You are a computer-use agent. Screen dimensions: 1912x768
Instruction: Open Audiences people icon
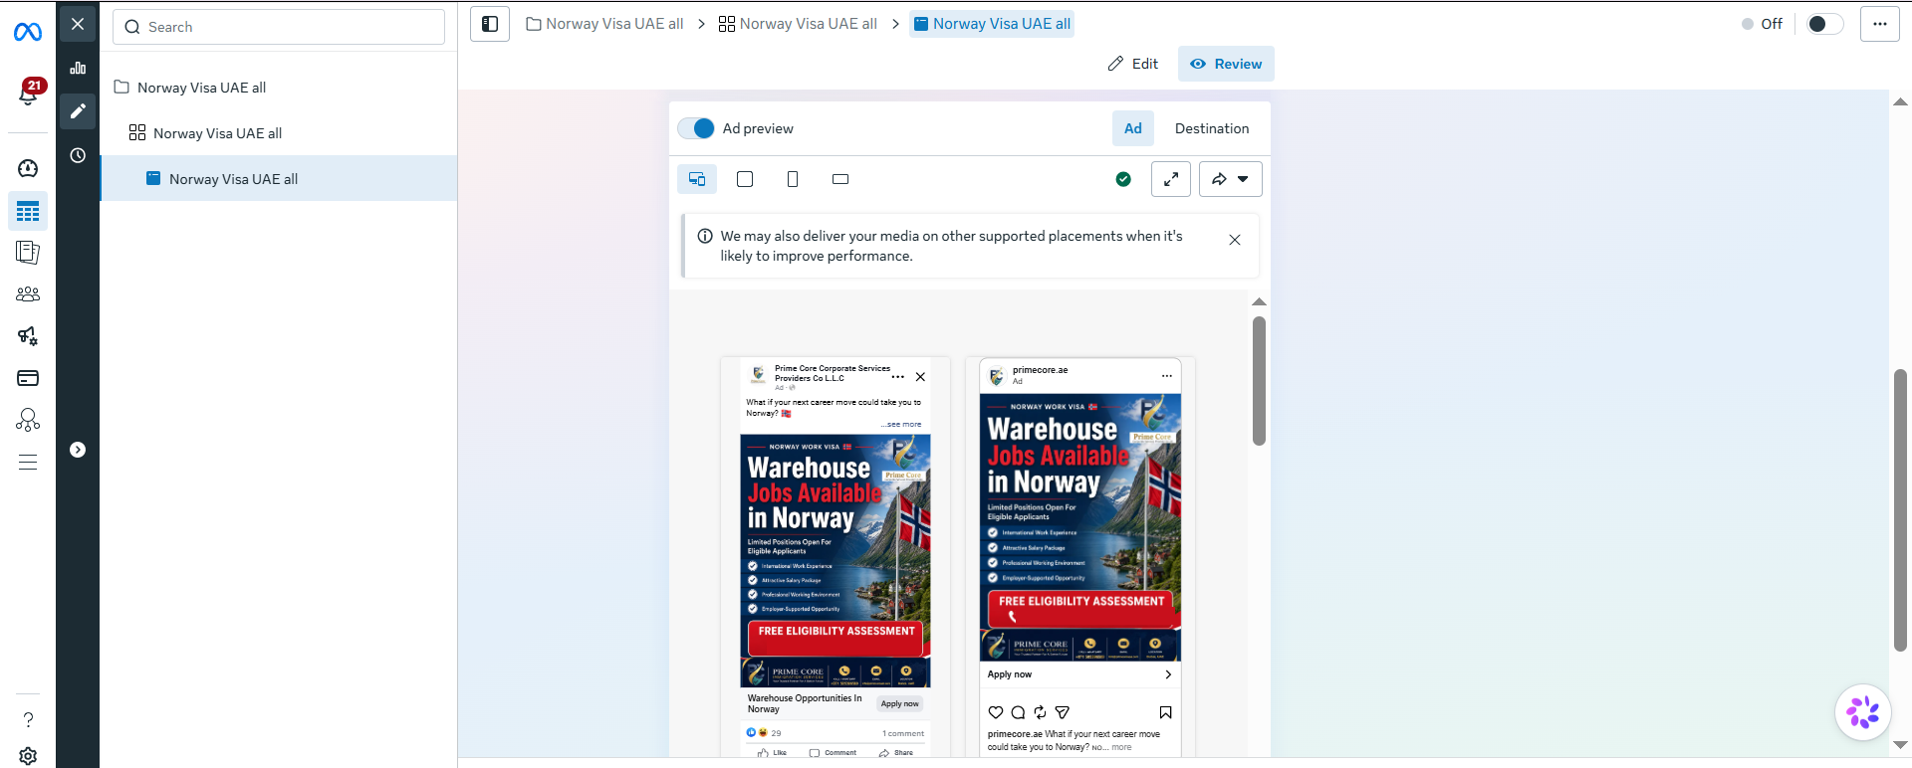(28, 294)
